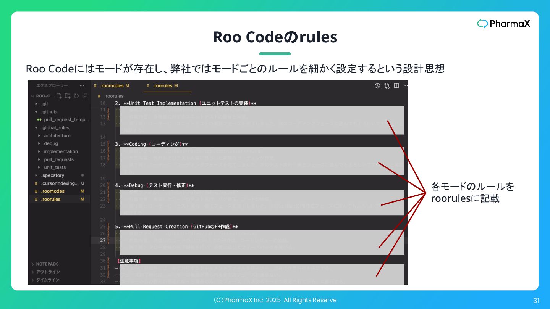The image size is (550, 309).
Task: Split the editor to the right
Action: 396,86
